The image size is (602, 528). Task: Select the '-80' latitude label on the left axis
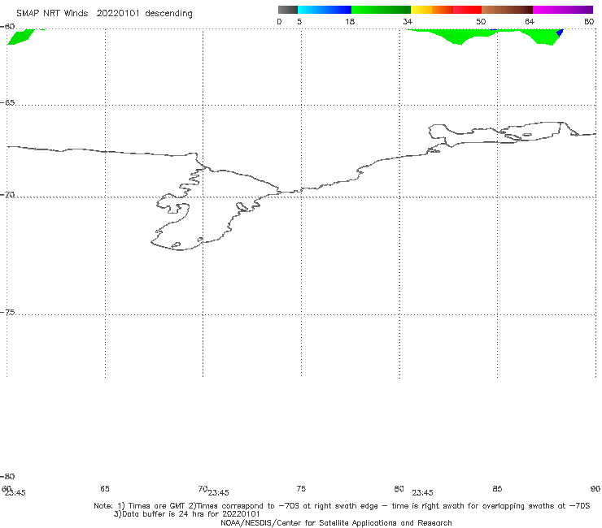(x=7, y=476)
